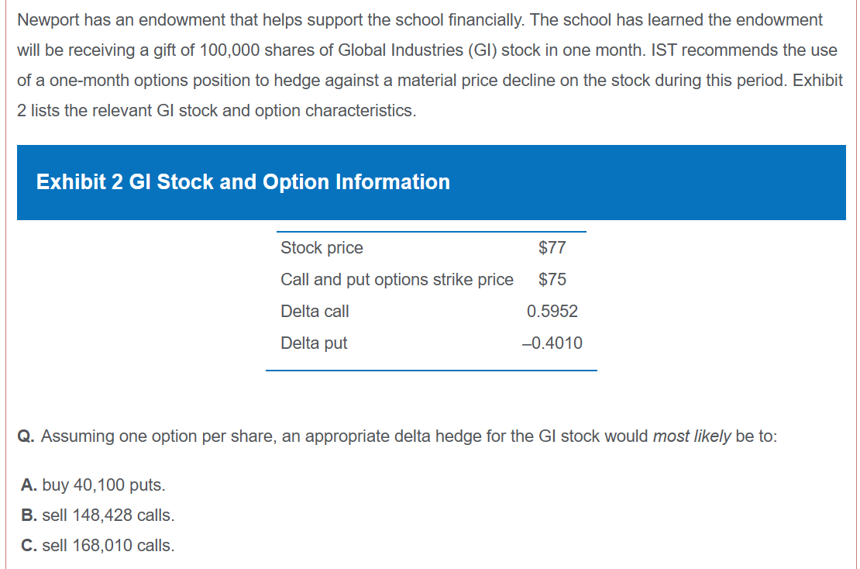Click the bold Q. question marker
The height and width of the screenshot is (569, 860).
[27, 436]
